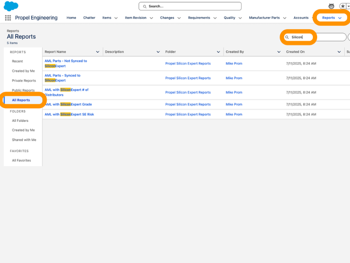350x263 pixels.
Task: Click the reports search box with Silicon
Action: 315,37
